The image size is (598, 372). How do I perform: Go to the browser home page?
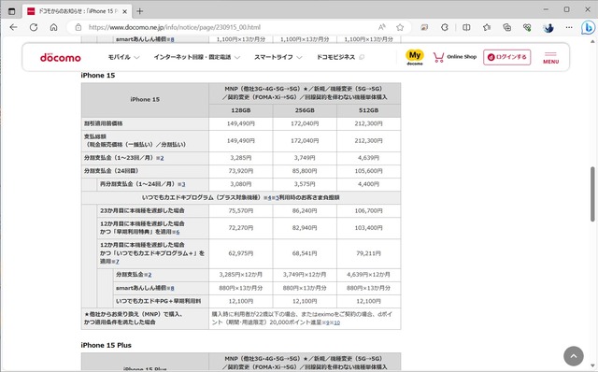[54, 27]
